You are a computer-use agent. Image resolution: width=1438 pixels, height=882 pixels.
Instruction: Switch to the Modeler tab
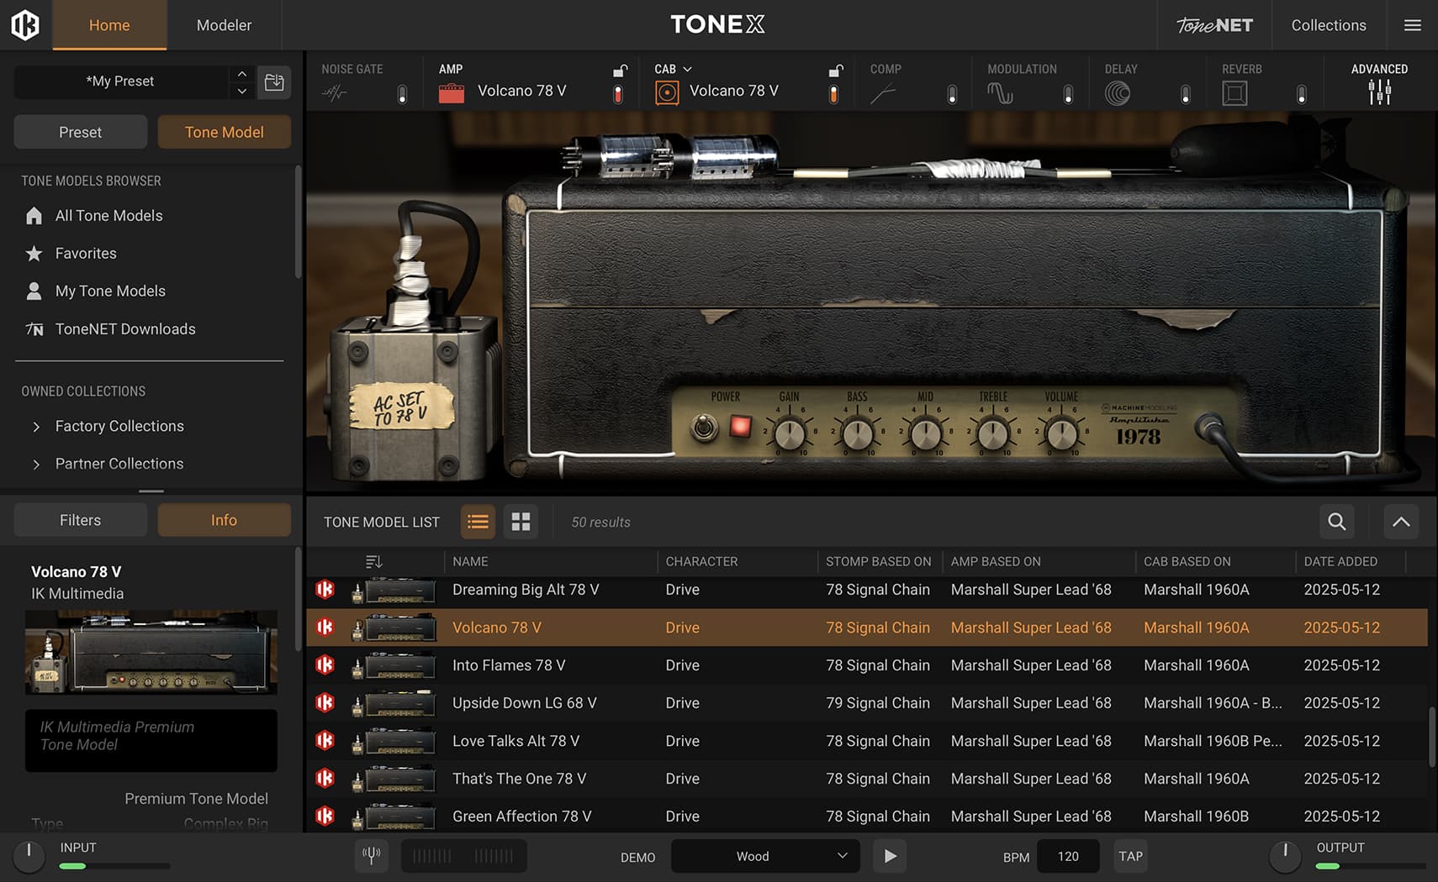[x=223, y=25]
